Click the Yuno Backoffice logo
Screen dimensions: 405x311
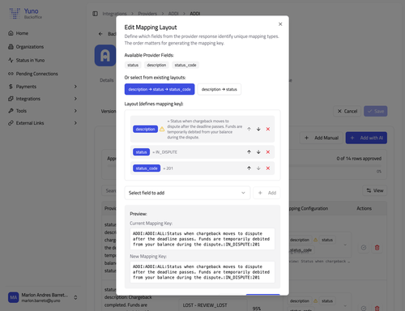26,14
